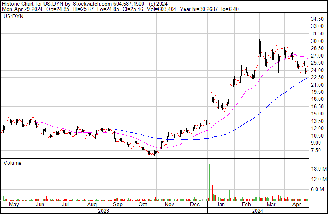Screen dimensions: 328x214
Task: Click the Vol=603,404 value in header
Action: [162, 9]
